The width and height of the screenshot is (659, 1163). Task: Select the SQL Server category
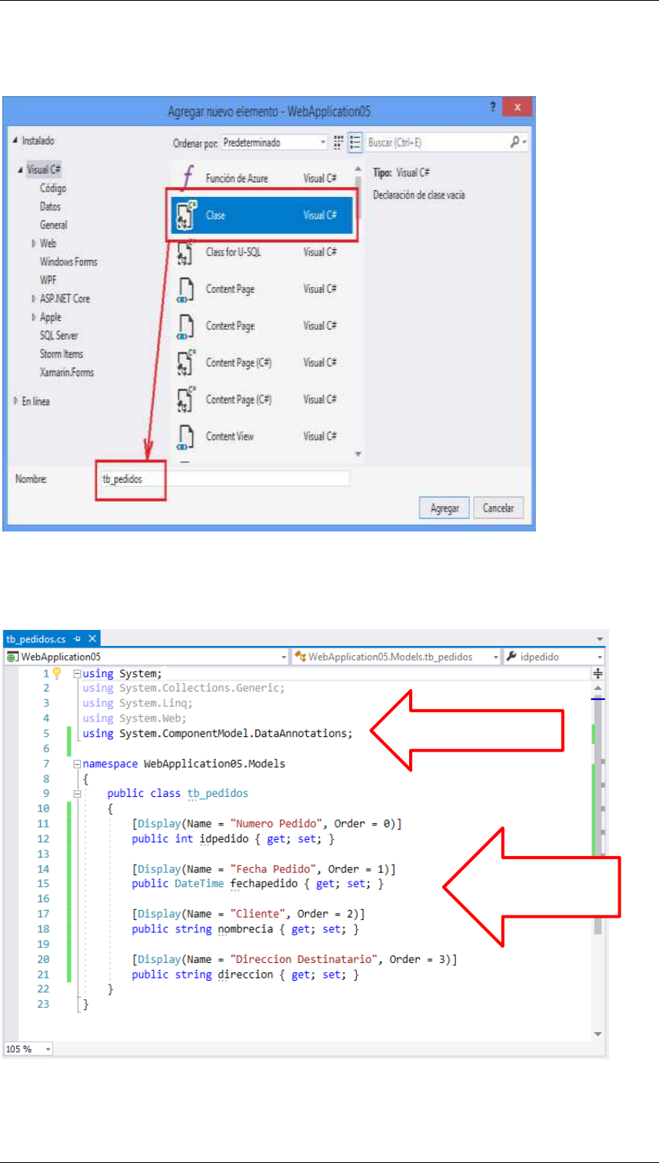(x=58, y=335)
